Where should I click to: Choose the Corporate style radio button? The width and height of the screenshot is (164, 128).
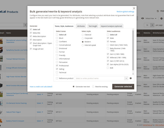(x=83, y=38)
